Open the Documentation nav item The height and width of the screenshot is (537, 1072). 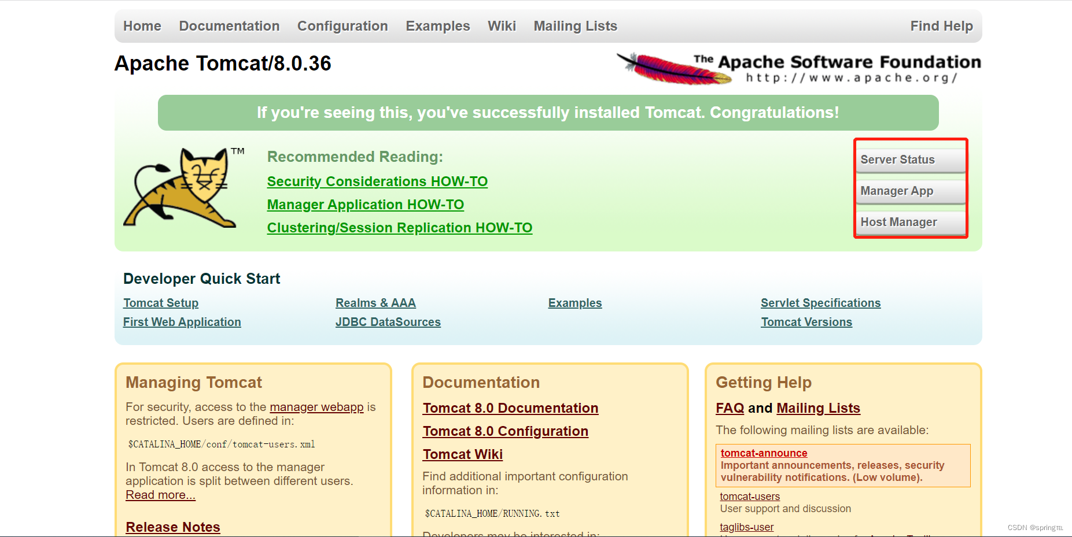(229, 26)
